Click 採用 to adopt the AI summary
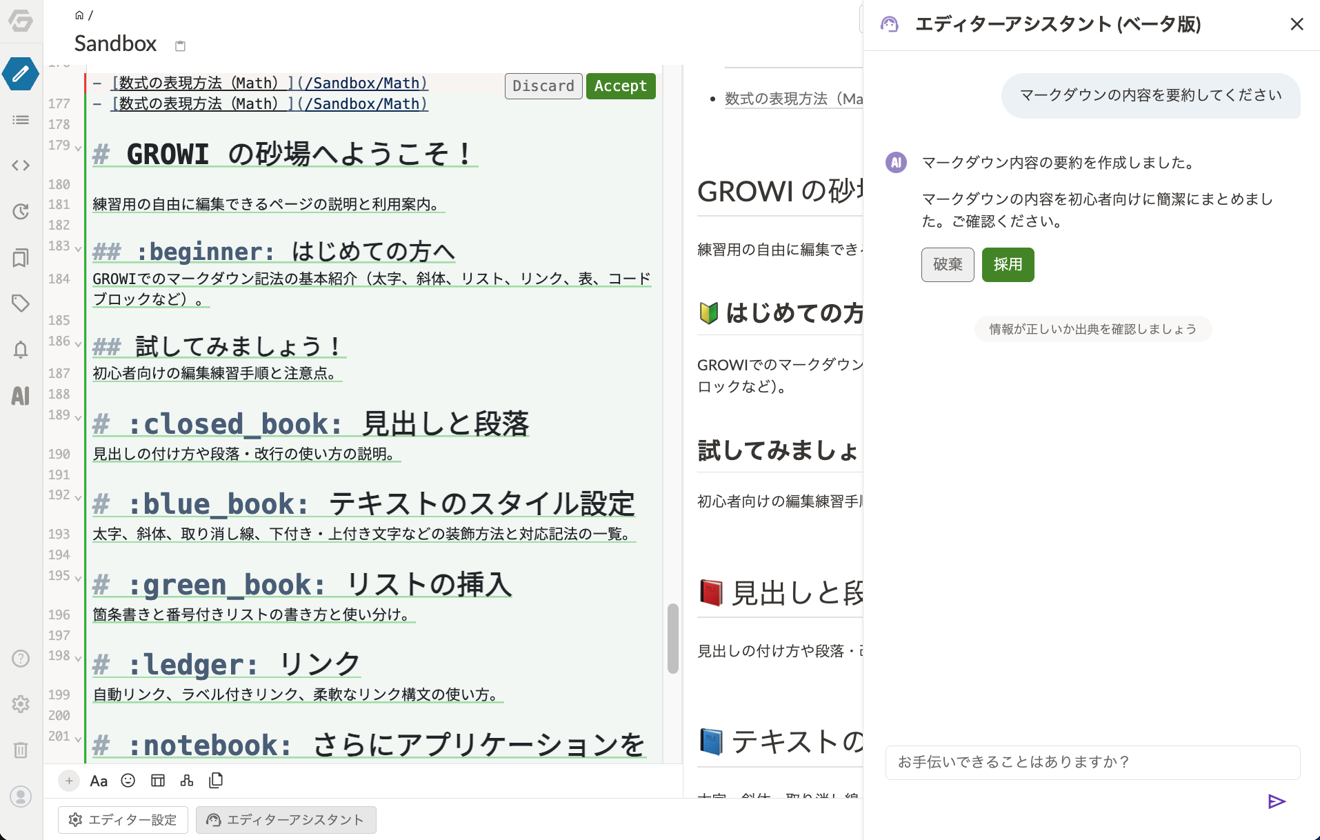 (x=1008, y=265)
